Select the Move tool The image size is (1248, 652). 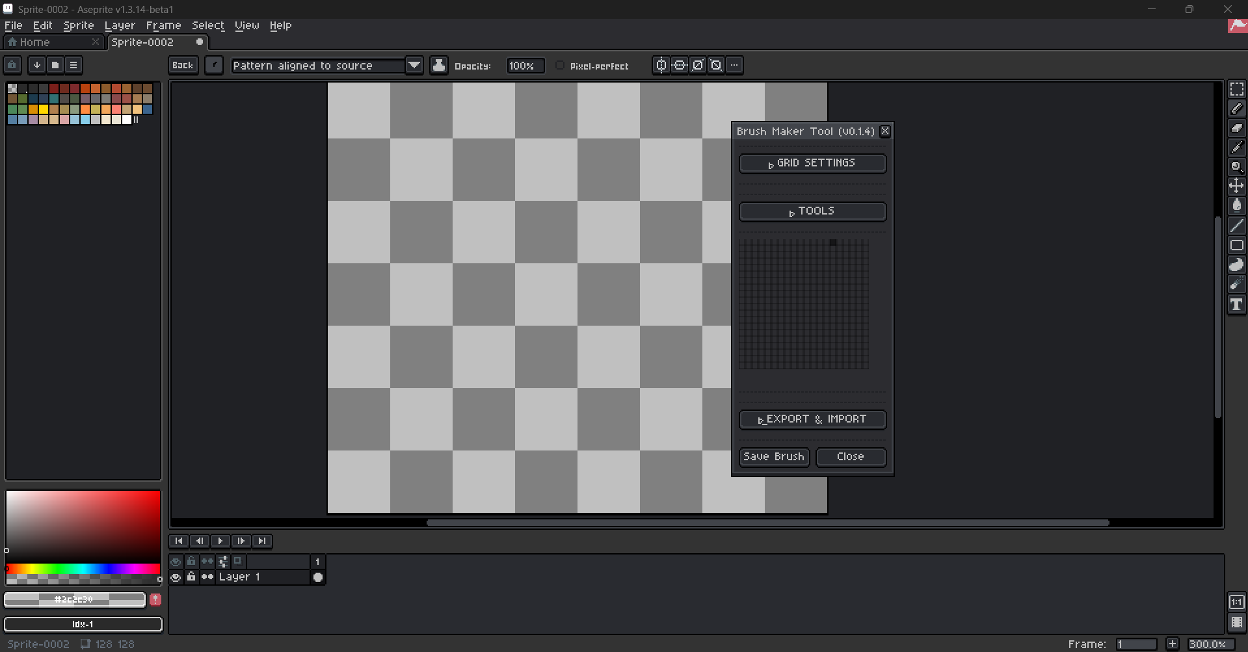pos(1236,187)
